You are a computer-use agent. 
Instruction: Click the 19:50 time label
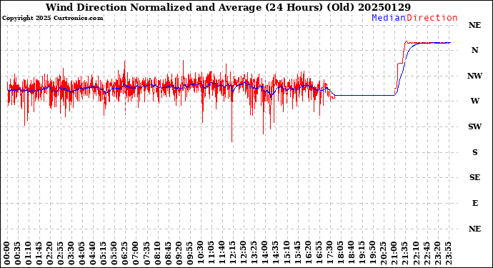372,254
